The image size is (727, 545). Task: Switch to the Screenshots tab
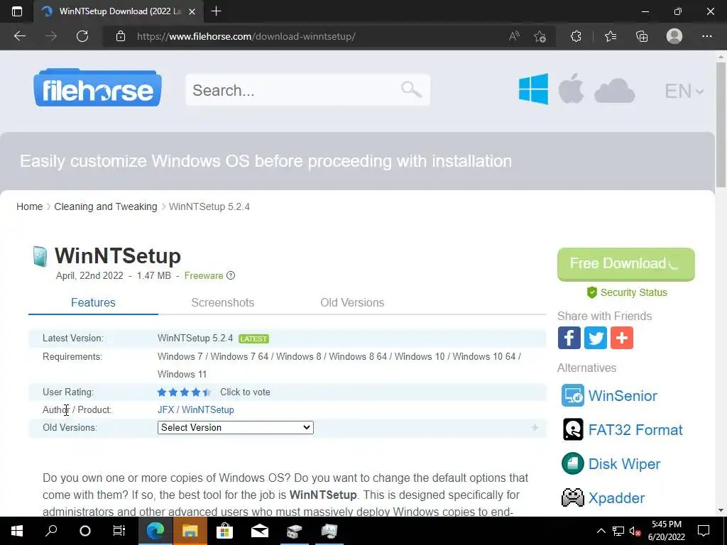click(222, 302)
